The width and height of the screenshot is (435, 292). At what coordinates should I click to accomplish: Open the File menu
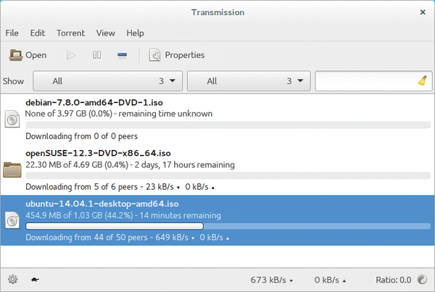point(12,33)
